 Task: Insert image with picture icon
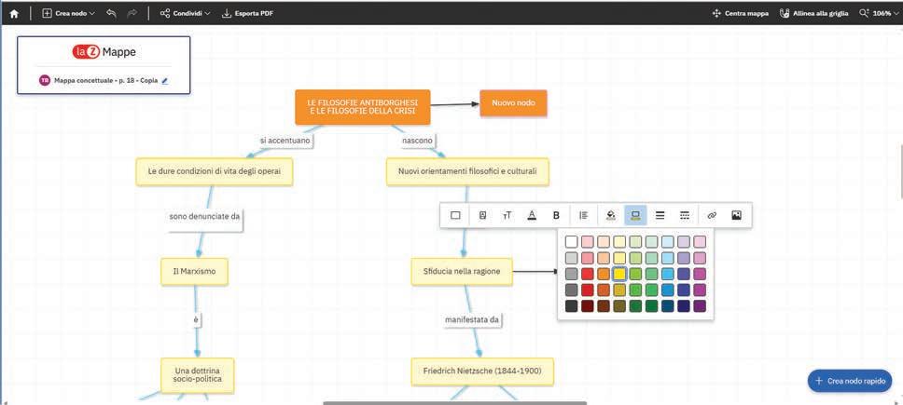click(x=736, y=215)
